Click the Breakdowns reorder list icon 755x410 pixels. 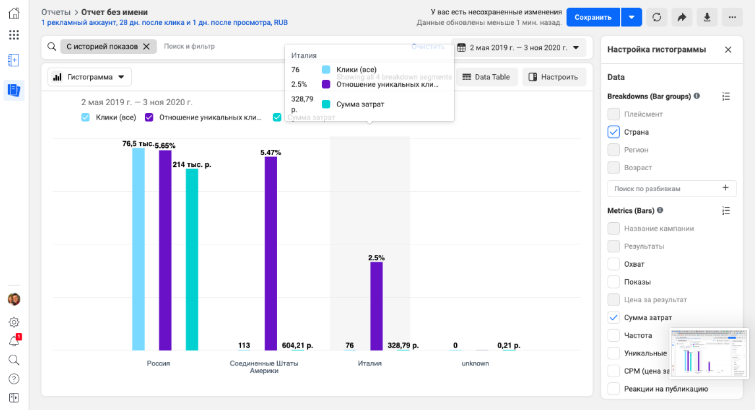(726, 97)
